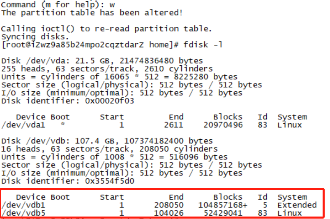Click the 'Command (m for help): w' line

58,5
